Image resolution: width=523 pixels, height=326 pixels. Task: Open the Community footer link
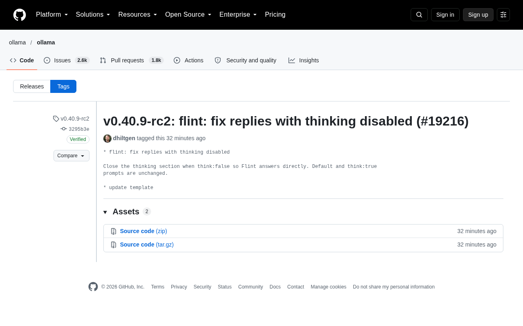tap(250, 287)
